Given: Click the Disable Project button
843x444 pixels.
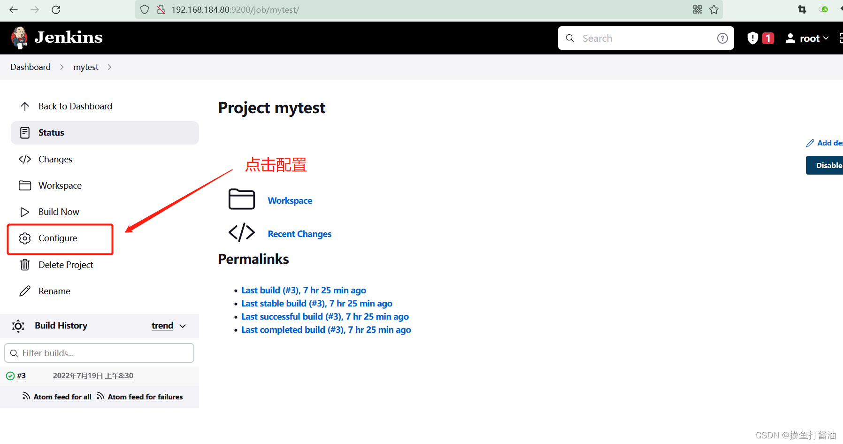Looking at the screenshot, I should tap(825, 165).
